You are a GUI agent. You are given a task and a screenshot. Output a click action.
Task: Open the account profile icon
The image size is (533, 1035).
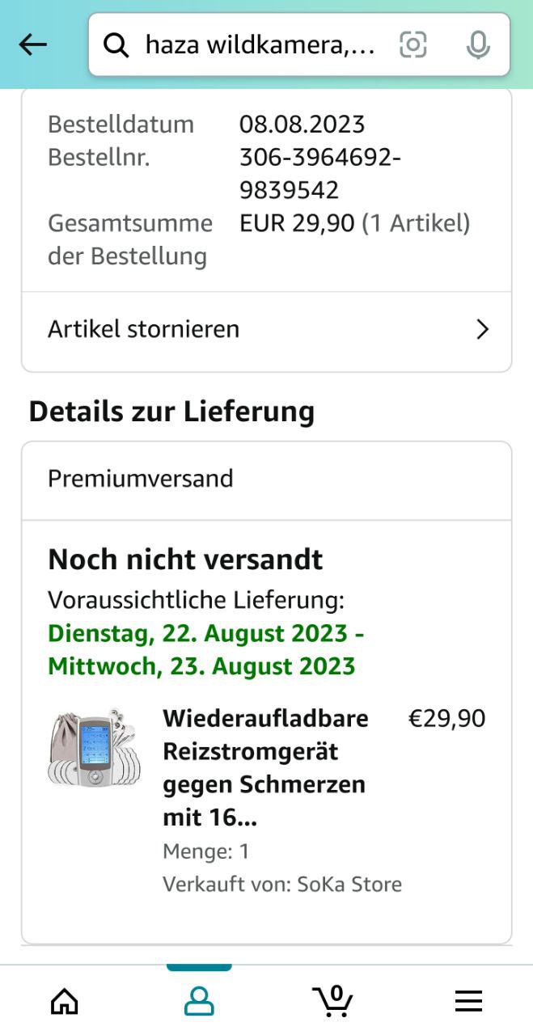click(x=199, y=1001)
